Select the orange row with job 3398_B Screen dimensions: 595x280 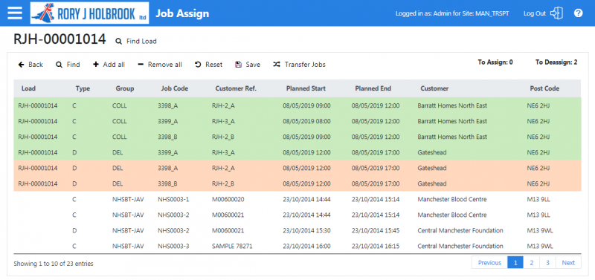[x=297, y=183]
